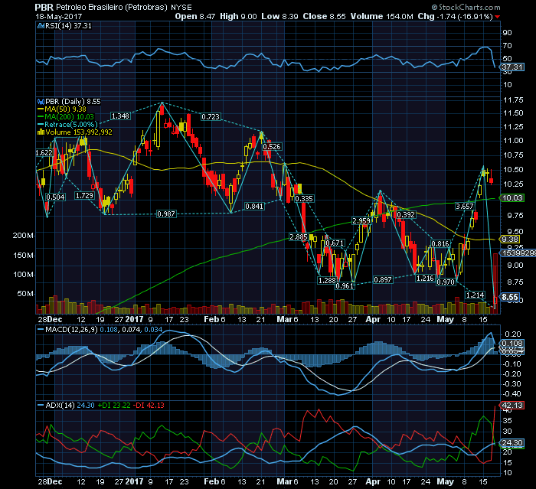Image resolution: width=536 pixels, height=489 pixels.
Task: Click the 37.31 RSI value tag on axis
Action: [512, 67]
